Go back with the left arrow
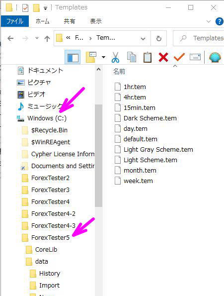This screenshot has width=224, height=296. [x=10, y=38]
